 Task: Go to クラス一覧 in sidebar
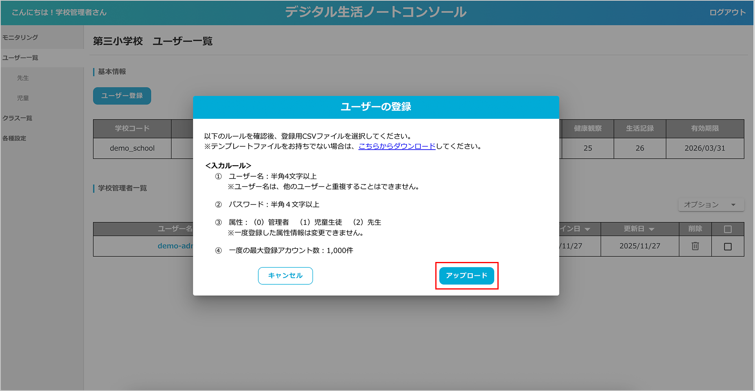click(x=18, y=118)
